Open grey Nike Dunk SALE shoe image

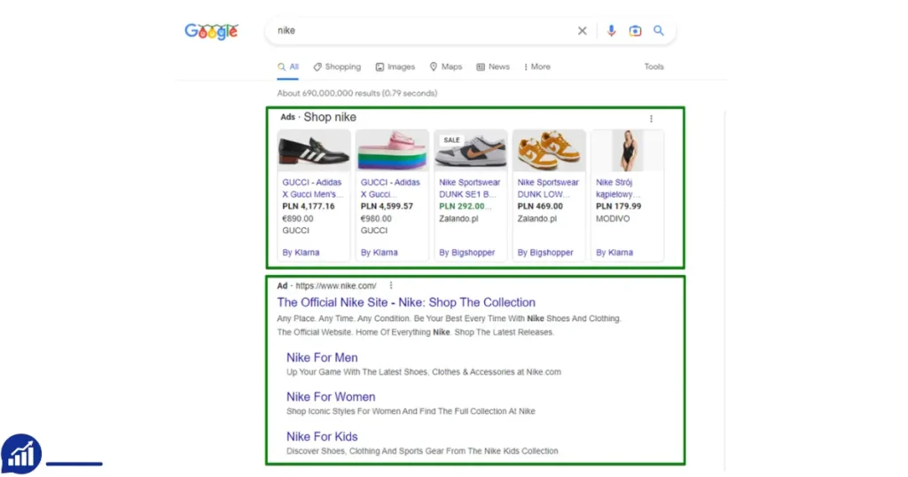[470, 151]
